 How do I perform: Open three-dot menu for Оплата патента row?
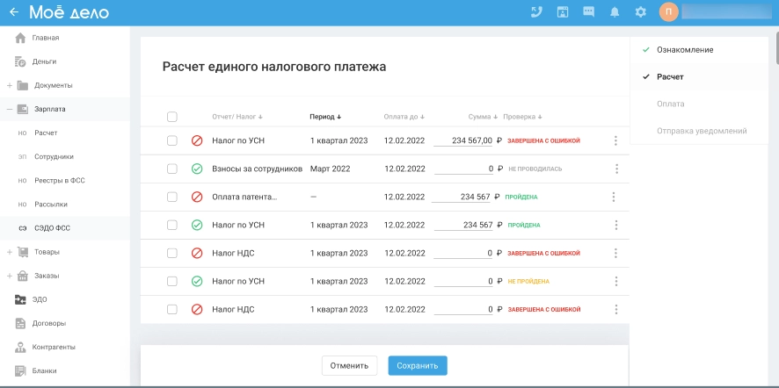pyautogui.click(x=614, y=197)
